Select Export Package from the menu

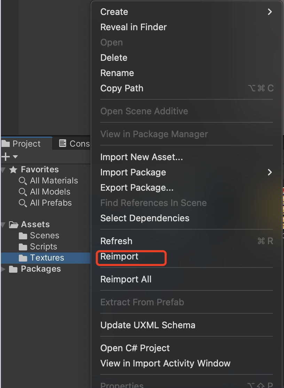pyautogui.click(x=137, y=188)
